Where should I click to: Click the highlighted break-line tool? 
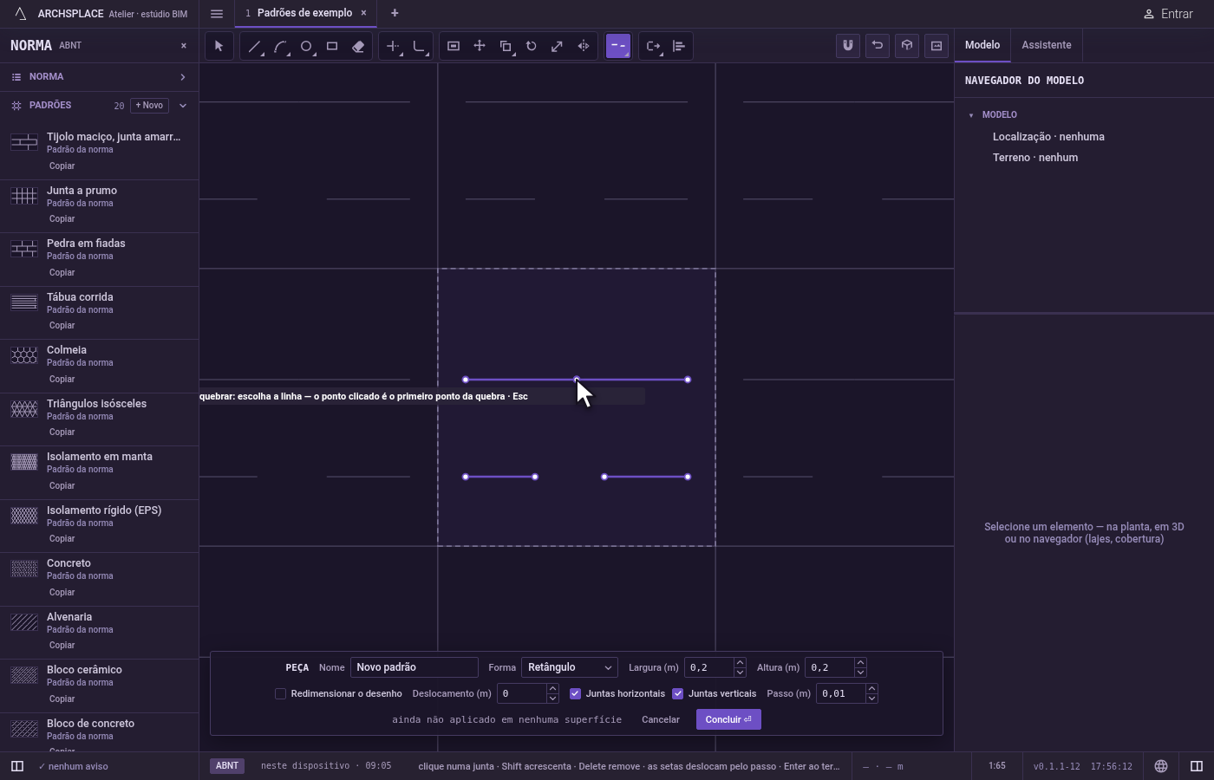point(618,46)
